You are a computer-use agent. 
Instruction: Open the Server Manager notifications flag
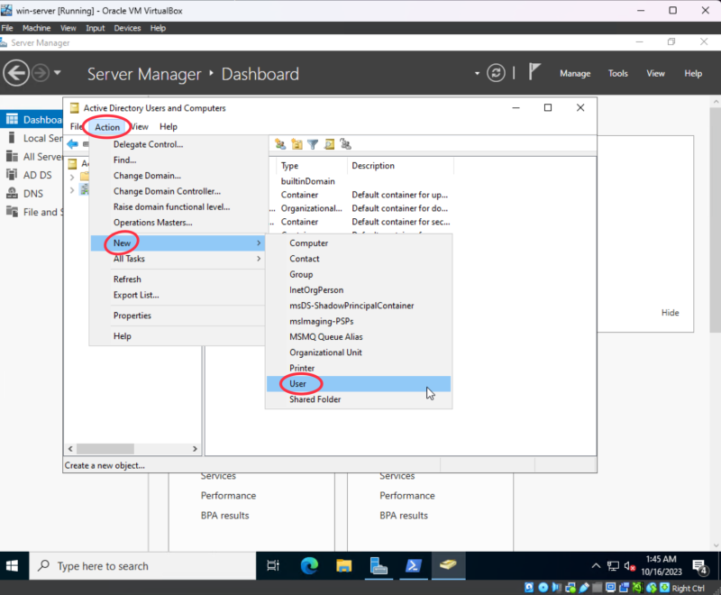coord(534,74)
